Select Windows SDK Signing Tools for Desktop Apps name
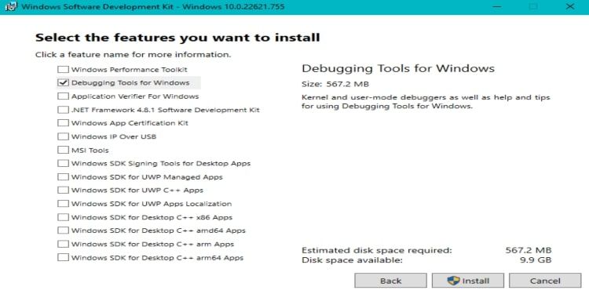589x294 pixels. click(161, 164)
